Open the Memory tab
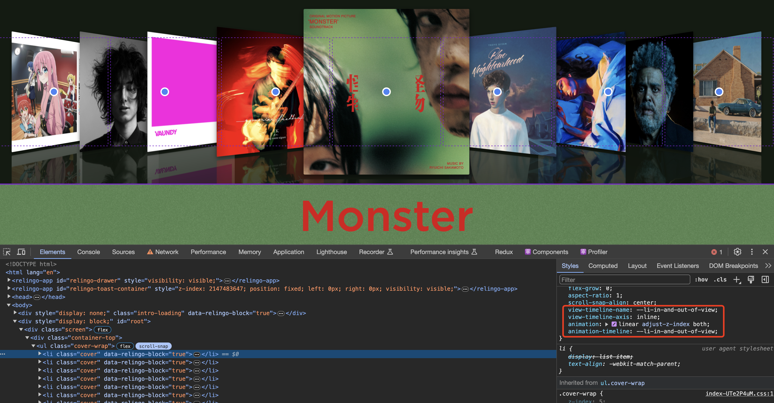The width and height of the screenshot is (774, 403). (249, 252)
